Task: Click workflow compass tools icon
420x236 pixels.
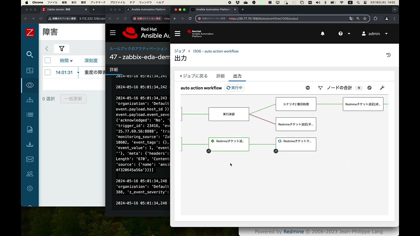Action: pos(369,88)
